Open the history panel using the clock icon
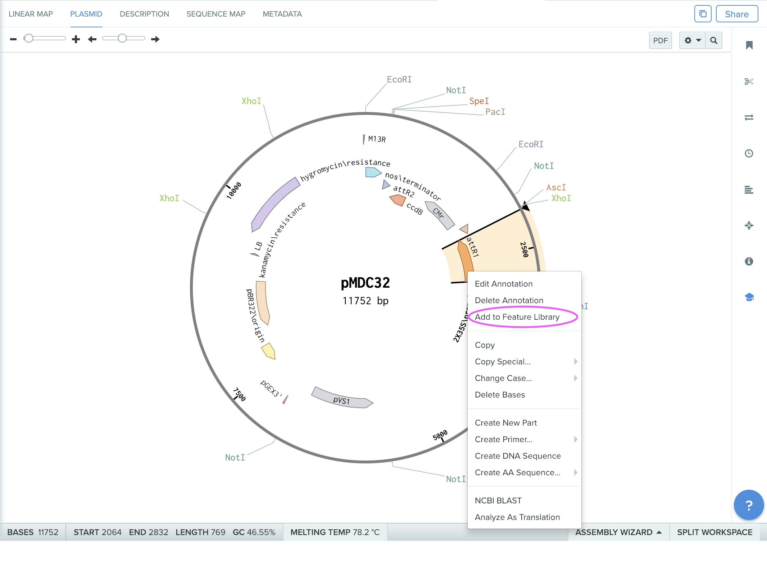Screen dimensions: 767x561 tap(749, 154)
